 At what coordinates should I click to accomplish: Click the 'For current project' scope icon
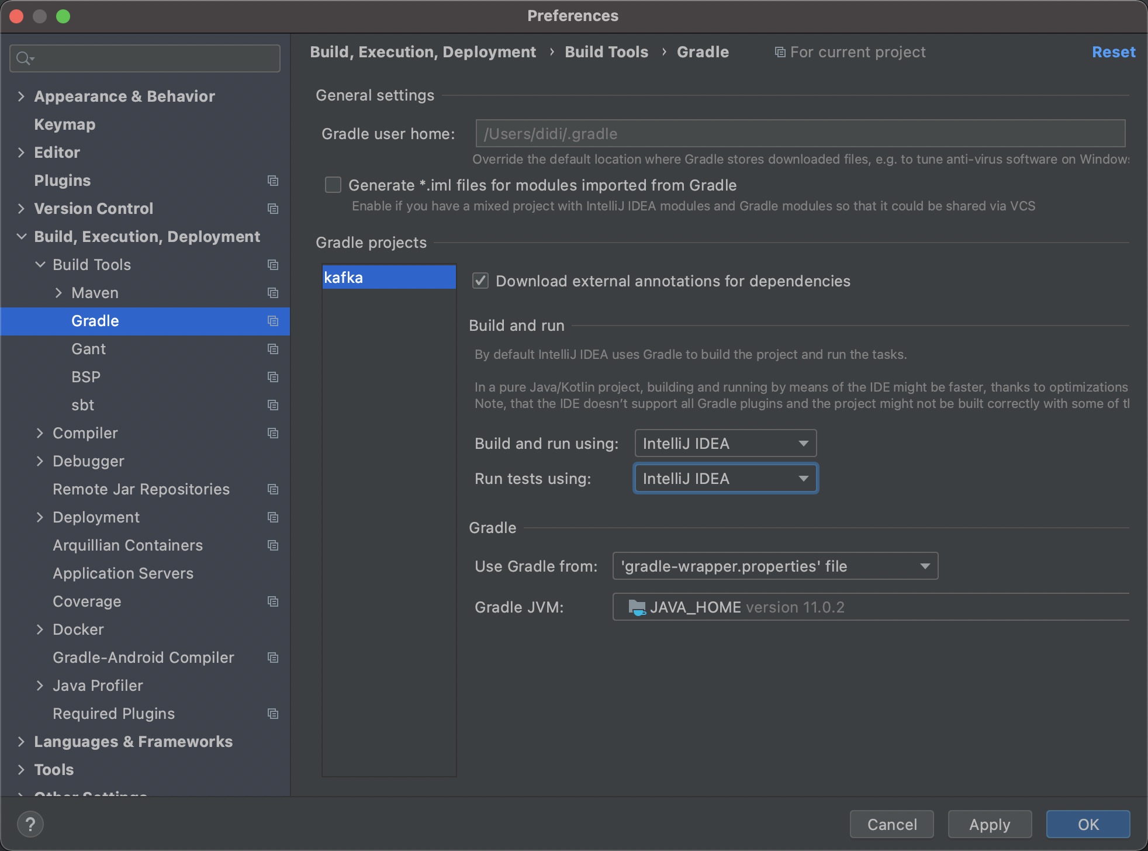pyautogui.click(x=780, y=52)
